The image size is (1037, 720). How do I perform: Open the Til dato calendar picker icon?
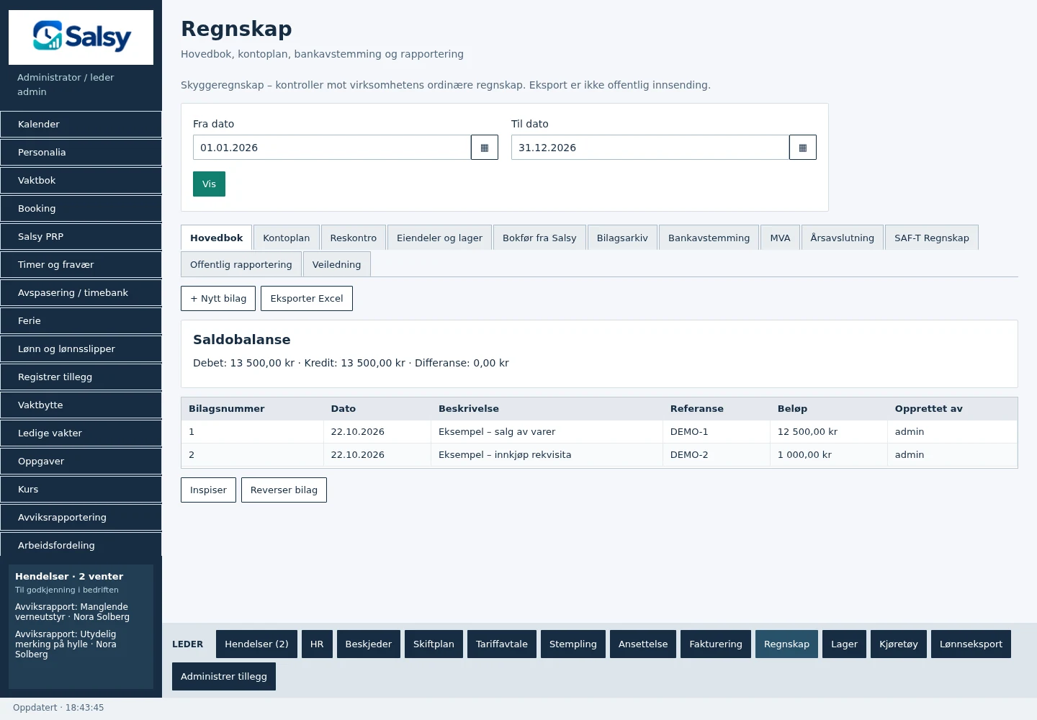803,148
